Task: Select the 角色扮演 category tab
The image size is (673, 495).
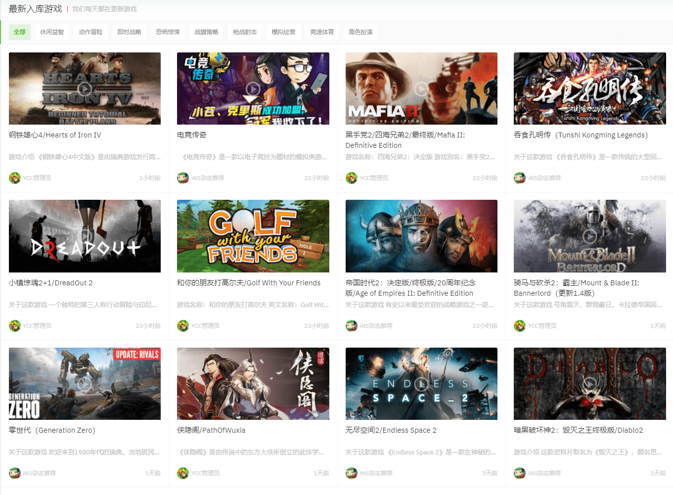Action: coord(360,32)
